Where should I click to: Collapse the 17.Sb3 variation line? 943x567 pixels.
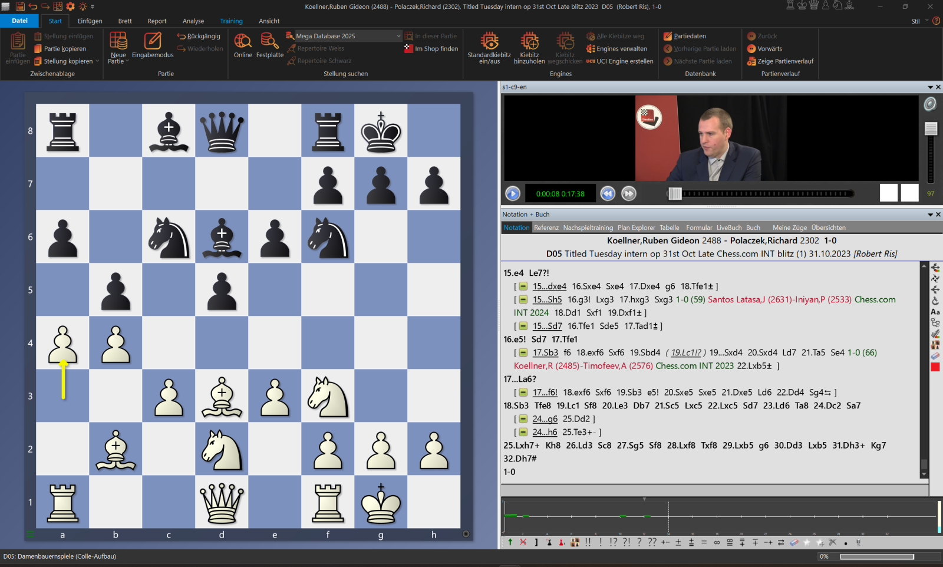coord(523,353)
